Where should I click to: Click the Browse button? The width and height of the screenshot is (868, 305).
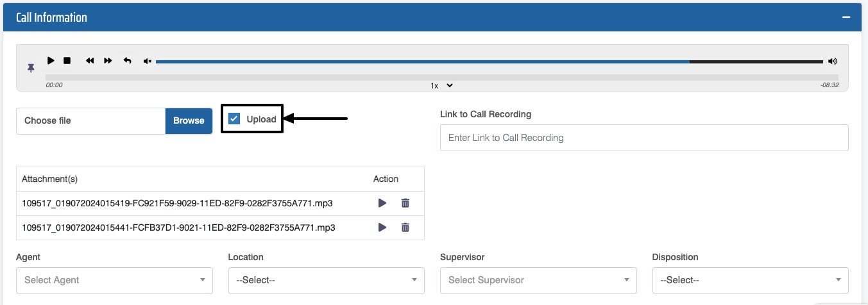point(189,120)
